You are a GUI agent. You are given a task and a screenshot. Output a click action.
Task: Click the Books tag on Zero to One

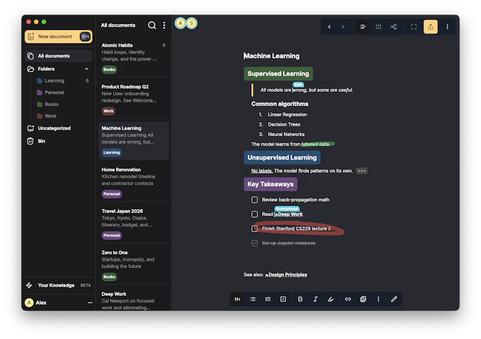click(109, 277)
